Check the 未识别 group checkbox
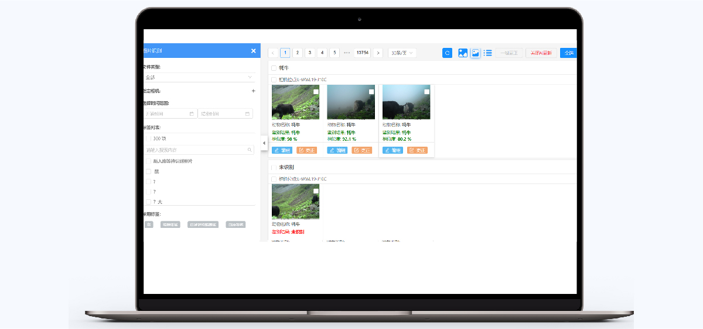This screenshot has width=703, height=329. pyautogui.click(x=274, y=167)
